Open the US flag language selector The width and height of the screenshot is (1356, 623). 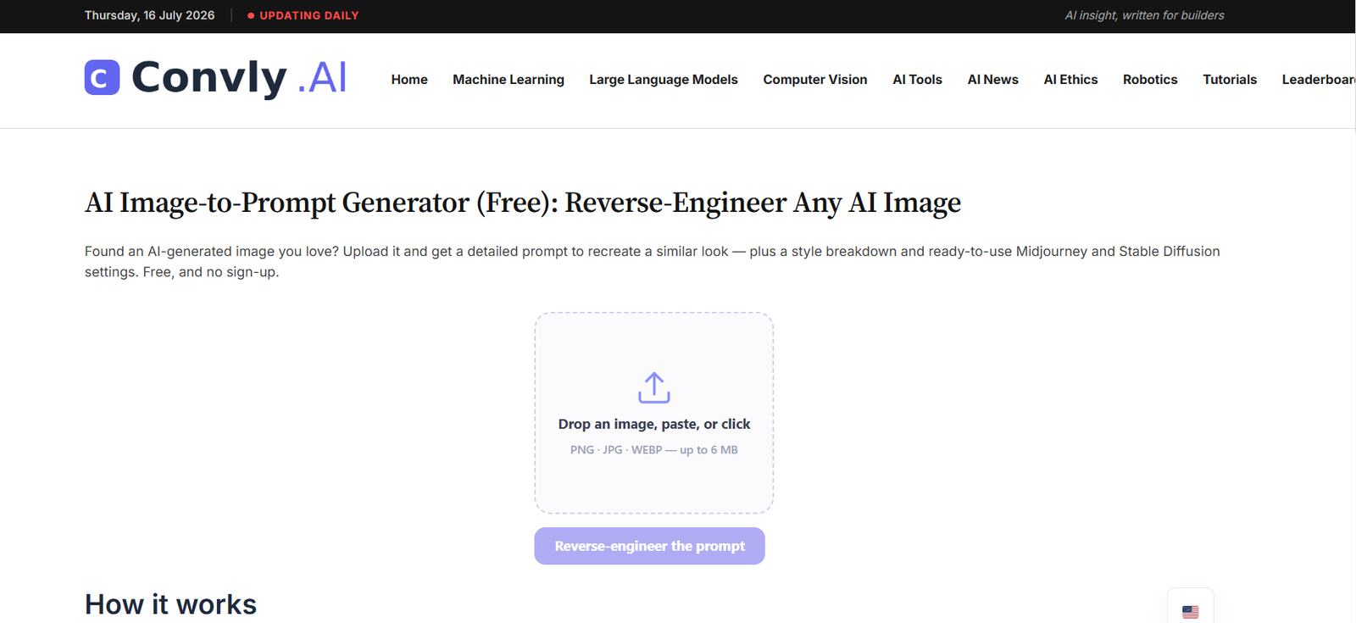(1190, 610)
